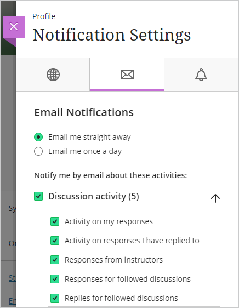Close the Notification Settings panel
The image size is (239, 308).
pos(14,27)
